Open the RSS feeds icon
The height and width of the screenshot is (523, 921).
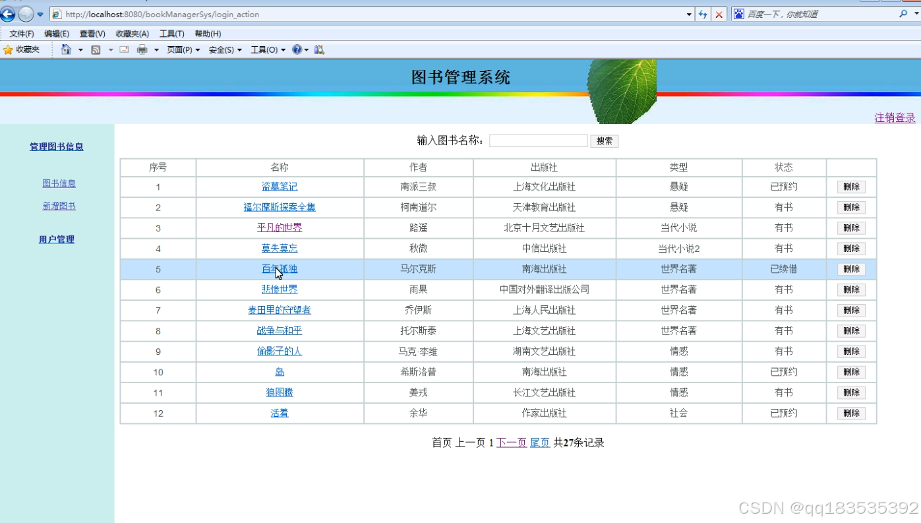[94, 49]
